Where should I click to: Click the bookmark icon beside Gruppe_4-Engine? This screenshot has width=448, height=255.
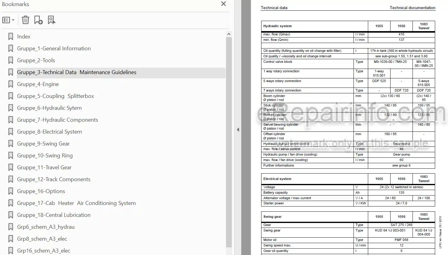click(11, 84)
